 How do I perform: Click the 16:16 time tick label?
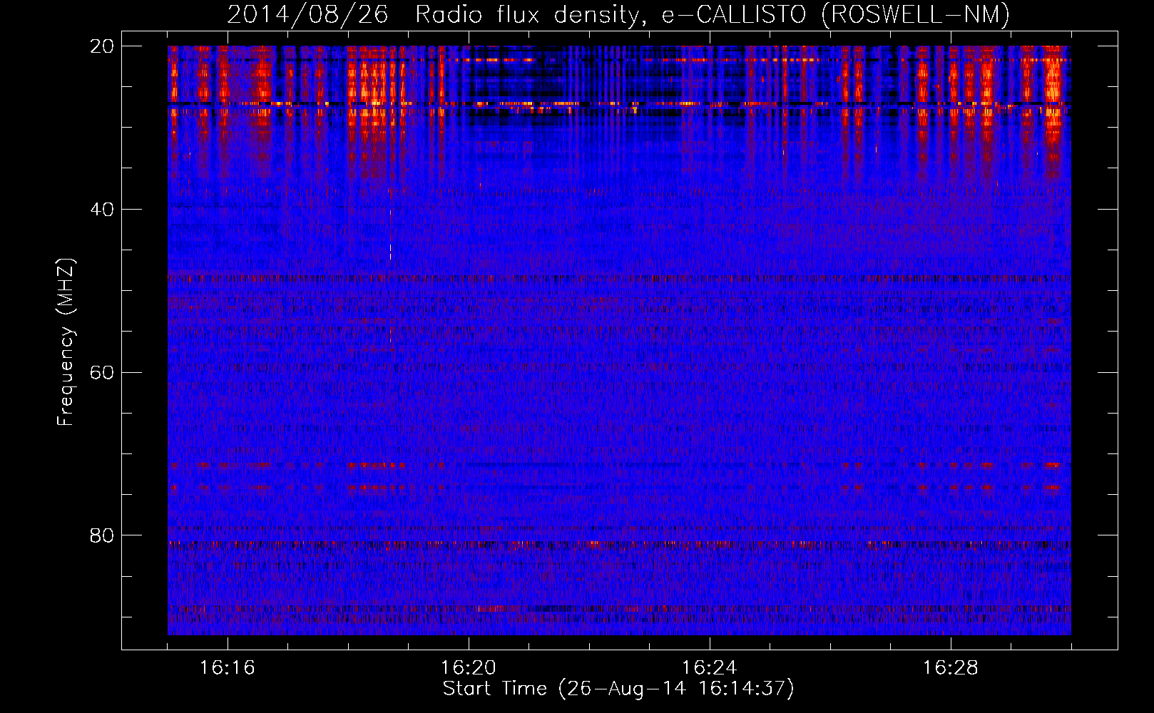click(228, 667)
